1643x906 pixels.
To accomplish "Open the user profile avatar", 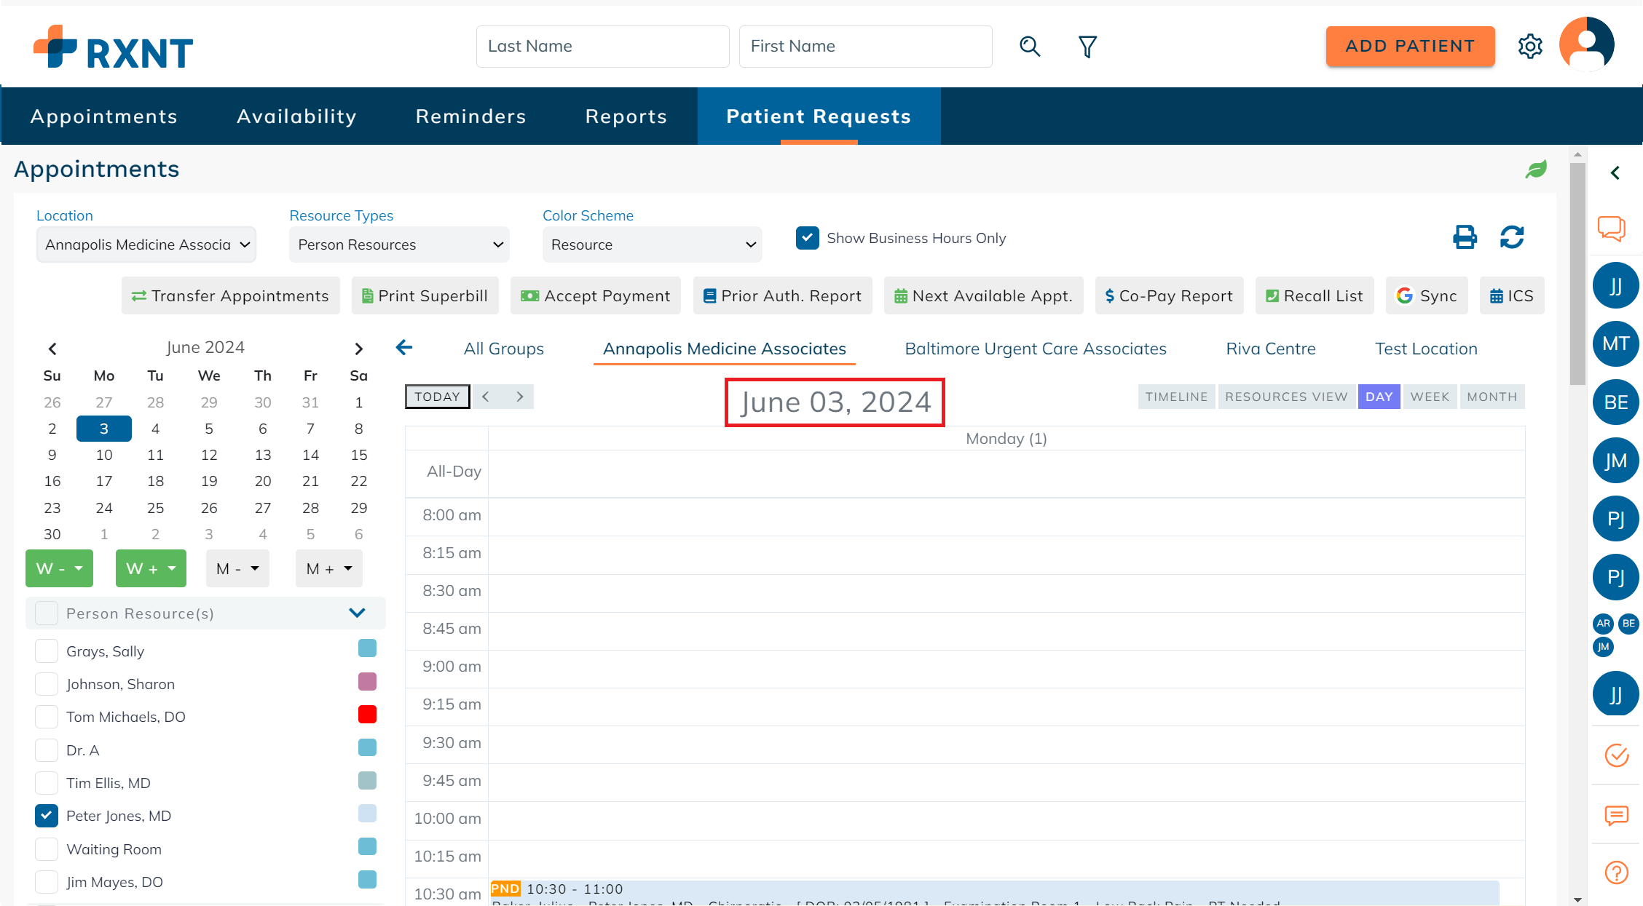I will click(1586, 44).
